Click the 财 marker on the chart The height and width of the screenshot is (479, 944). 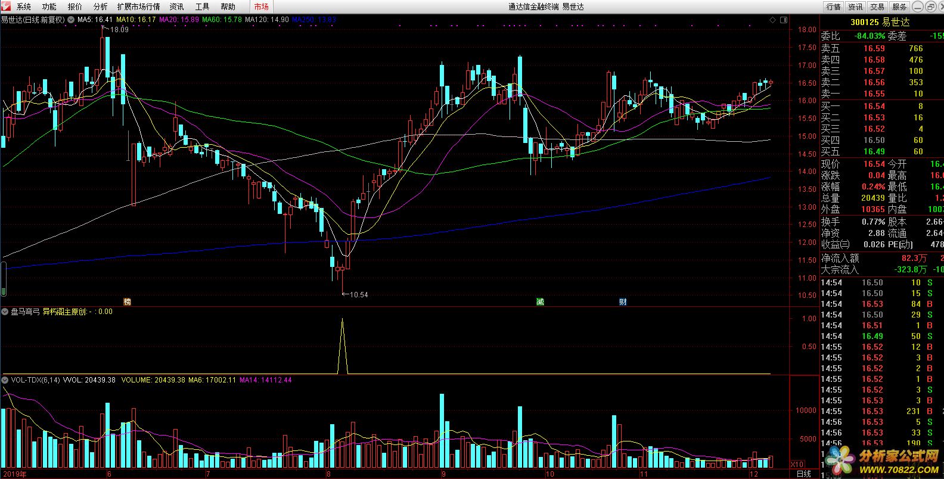click(x=623, y=302)
